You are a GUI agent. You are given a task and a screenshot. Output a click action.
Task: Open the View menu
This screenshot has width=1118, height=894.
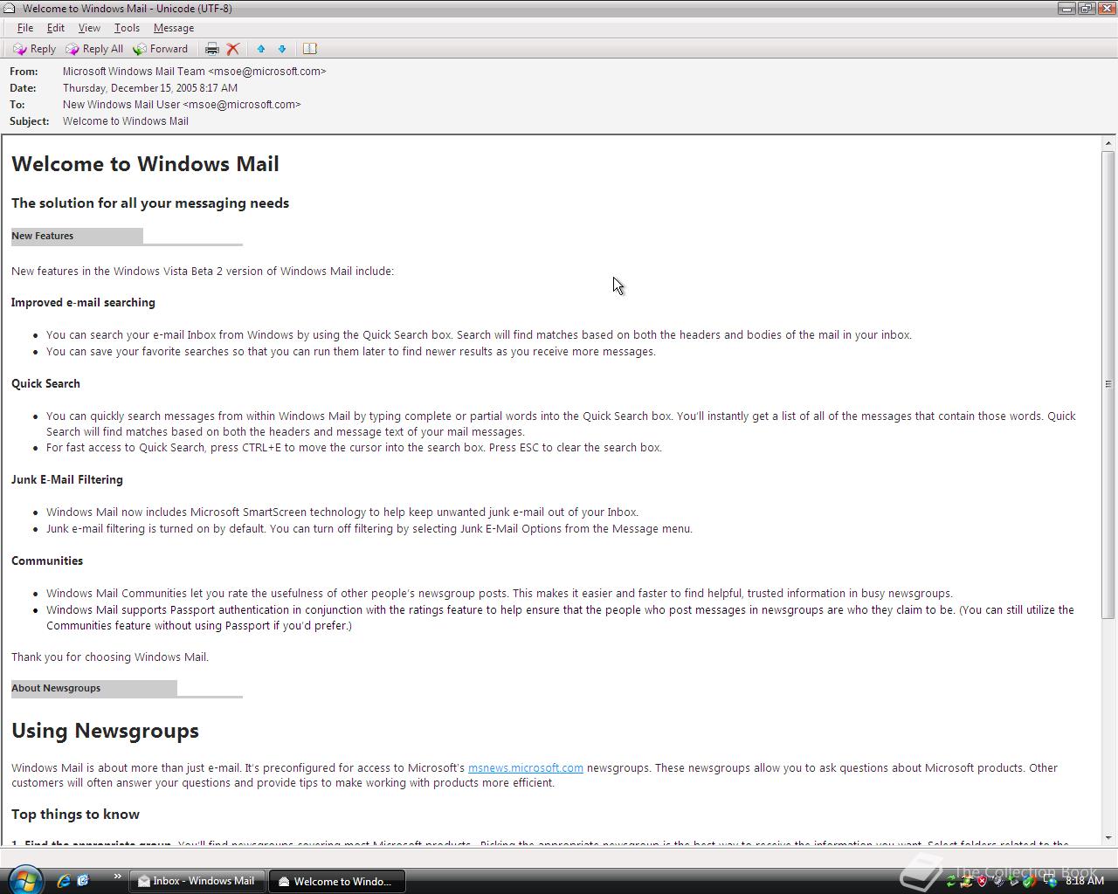89,28
